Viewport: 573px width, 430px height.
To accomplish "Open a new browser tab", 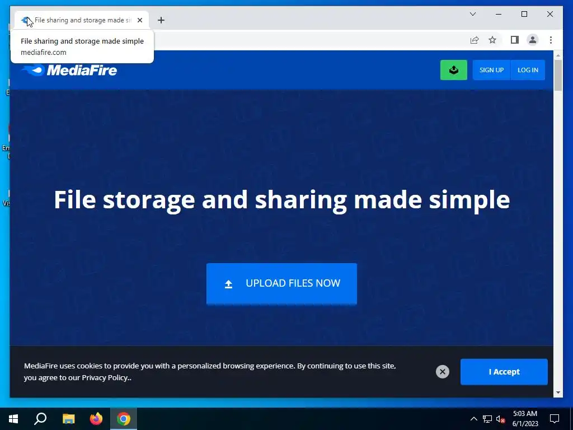I will coord(161,20).
